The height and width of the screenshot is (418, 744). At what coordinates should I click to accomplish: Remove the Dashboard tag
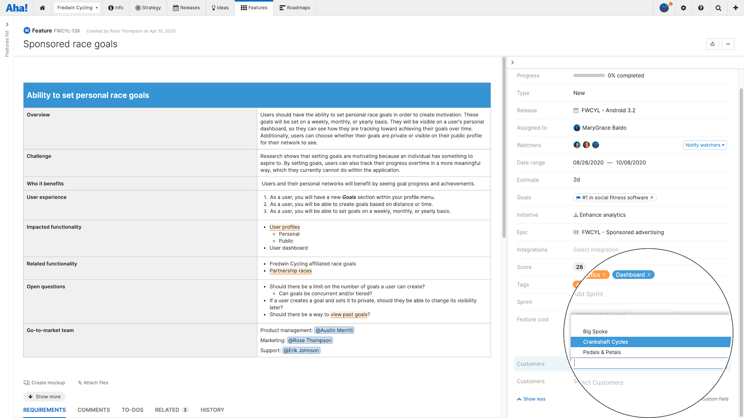point(649,275)
